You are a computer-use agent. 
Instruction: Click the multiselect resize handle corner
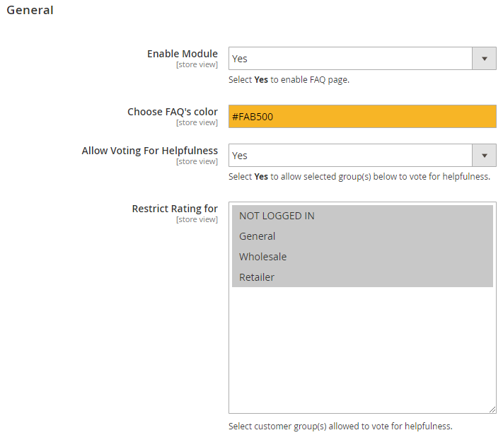pyautogui.click(x=492, y=410)
